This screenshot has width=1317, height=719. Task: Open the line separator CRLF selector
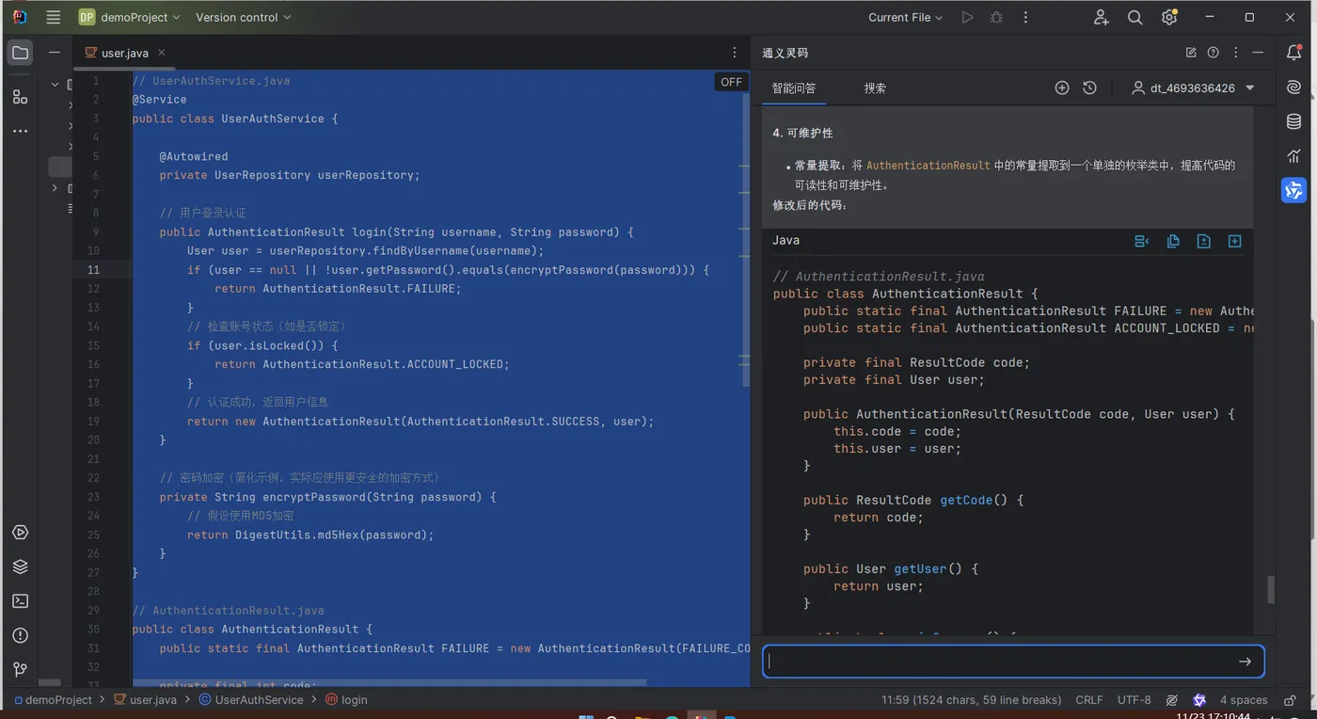tap(1089, 700)
